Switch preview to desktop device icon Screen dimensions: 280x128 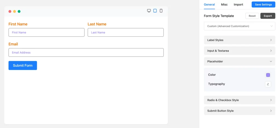point(149,11)
